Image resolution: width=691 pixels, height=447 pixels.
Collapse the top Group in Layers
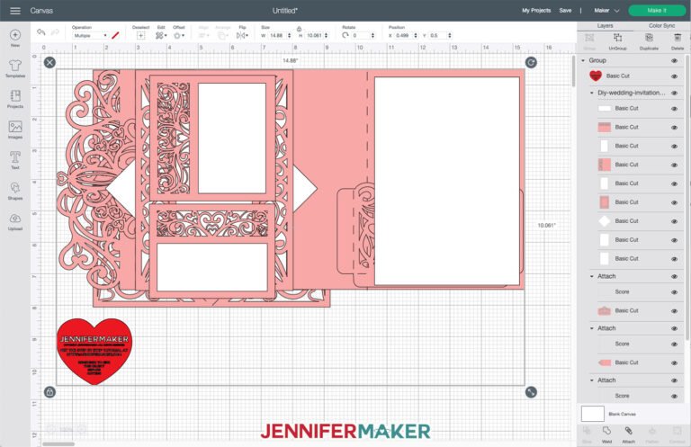pos(583,60)
